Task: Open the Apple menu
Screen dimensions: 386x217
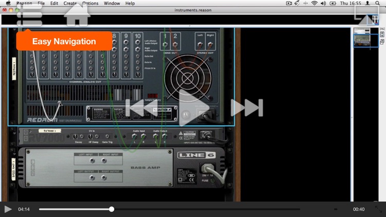Action: pyautogui.click(x=8, y=3)
